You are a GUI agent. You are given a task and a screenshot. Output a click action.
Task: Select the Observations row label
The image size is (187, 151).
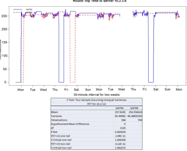click(59, 120)
